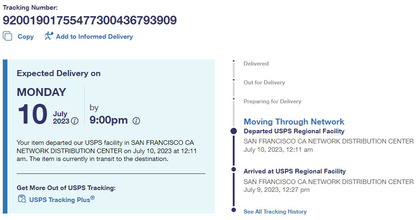This screenshot has width=416, height=220.
Task: Click the Informed Delivery running mail icon
Action: (x=49, y=36)
